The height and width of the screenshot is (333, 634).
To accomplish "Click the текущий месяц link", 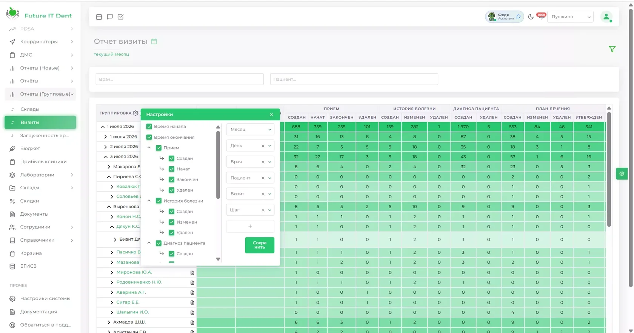I will point(111,54).
